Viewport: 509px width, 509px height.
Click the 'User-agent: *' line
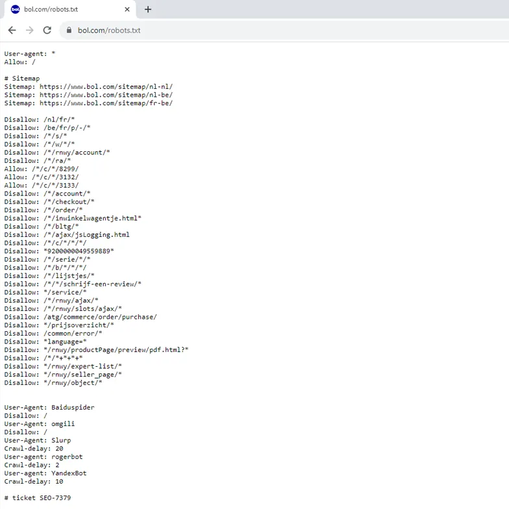tap(30, 53)
